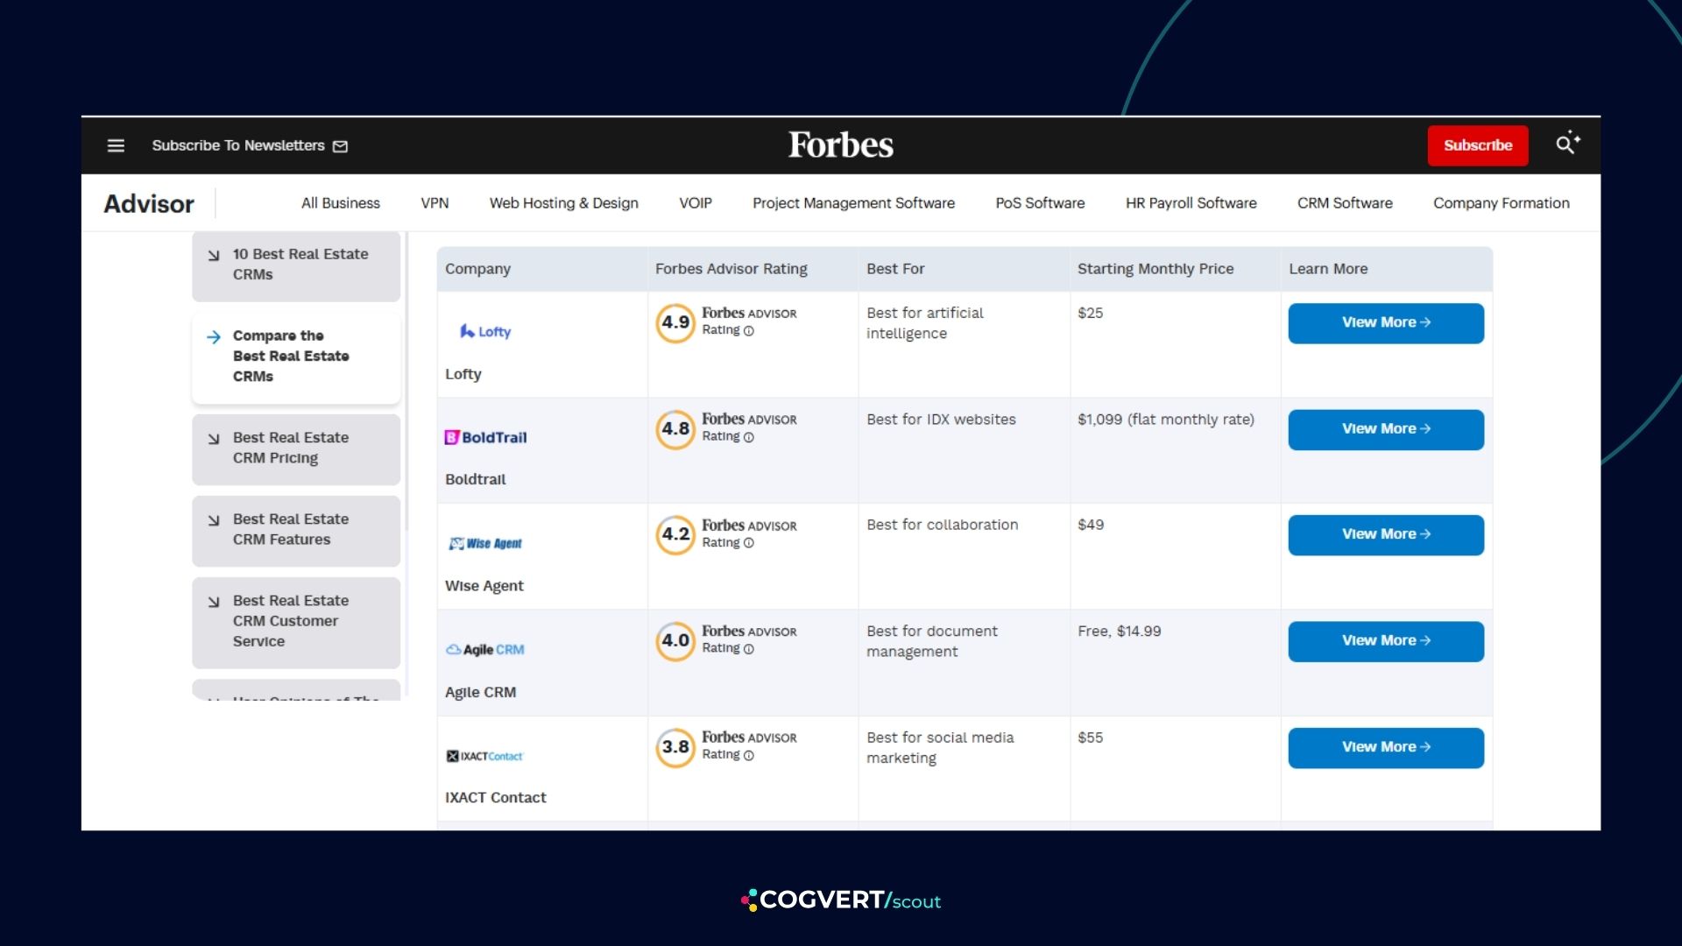The image size is (1682, 946).
Task: Click the newsletter envelope icon
Action: pyautogui.click(x=341, y=146)
